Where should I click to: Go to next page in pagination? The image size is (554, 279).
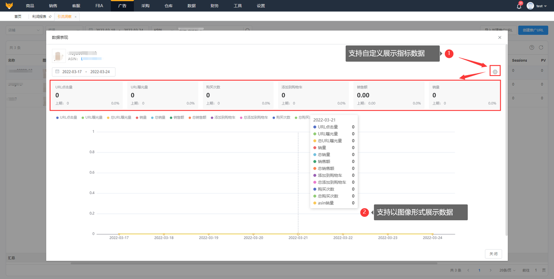(x=490, y=270)
